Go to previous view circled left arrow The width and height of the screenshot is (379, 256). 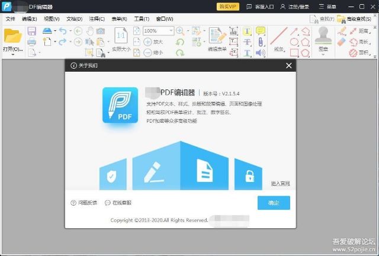[x=78, y=31]
